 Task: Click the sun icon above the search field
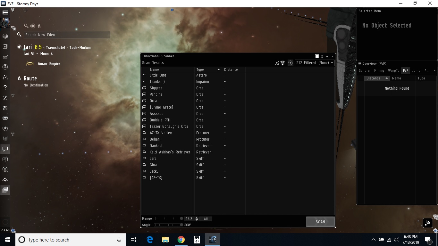click(x=33, y=26)
